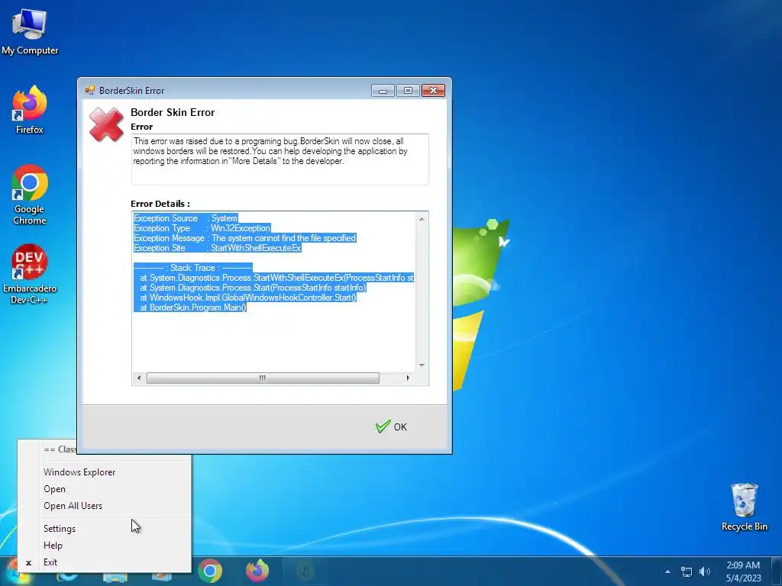Click the x icon beside Exit
The width and height of the screenshot is (782, 586).
(x=29, y=562)
